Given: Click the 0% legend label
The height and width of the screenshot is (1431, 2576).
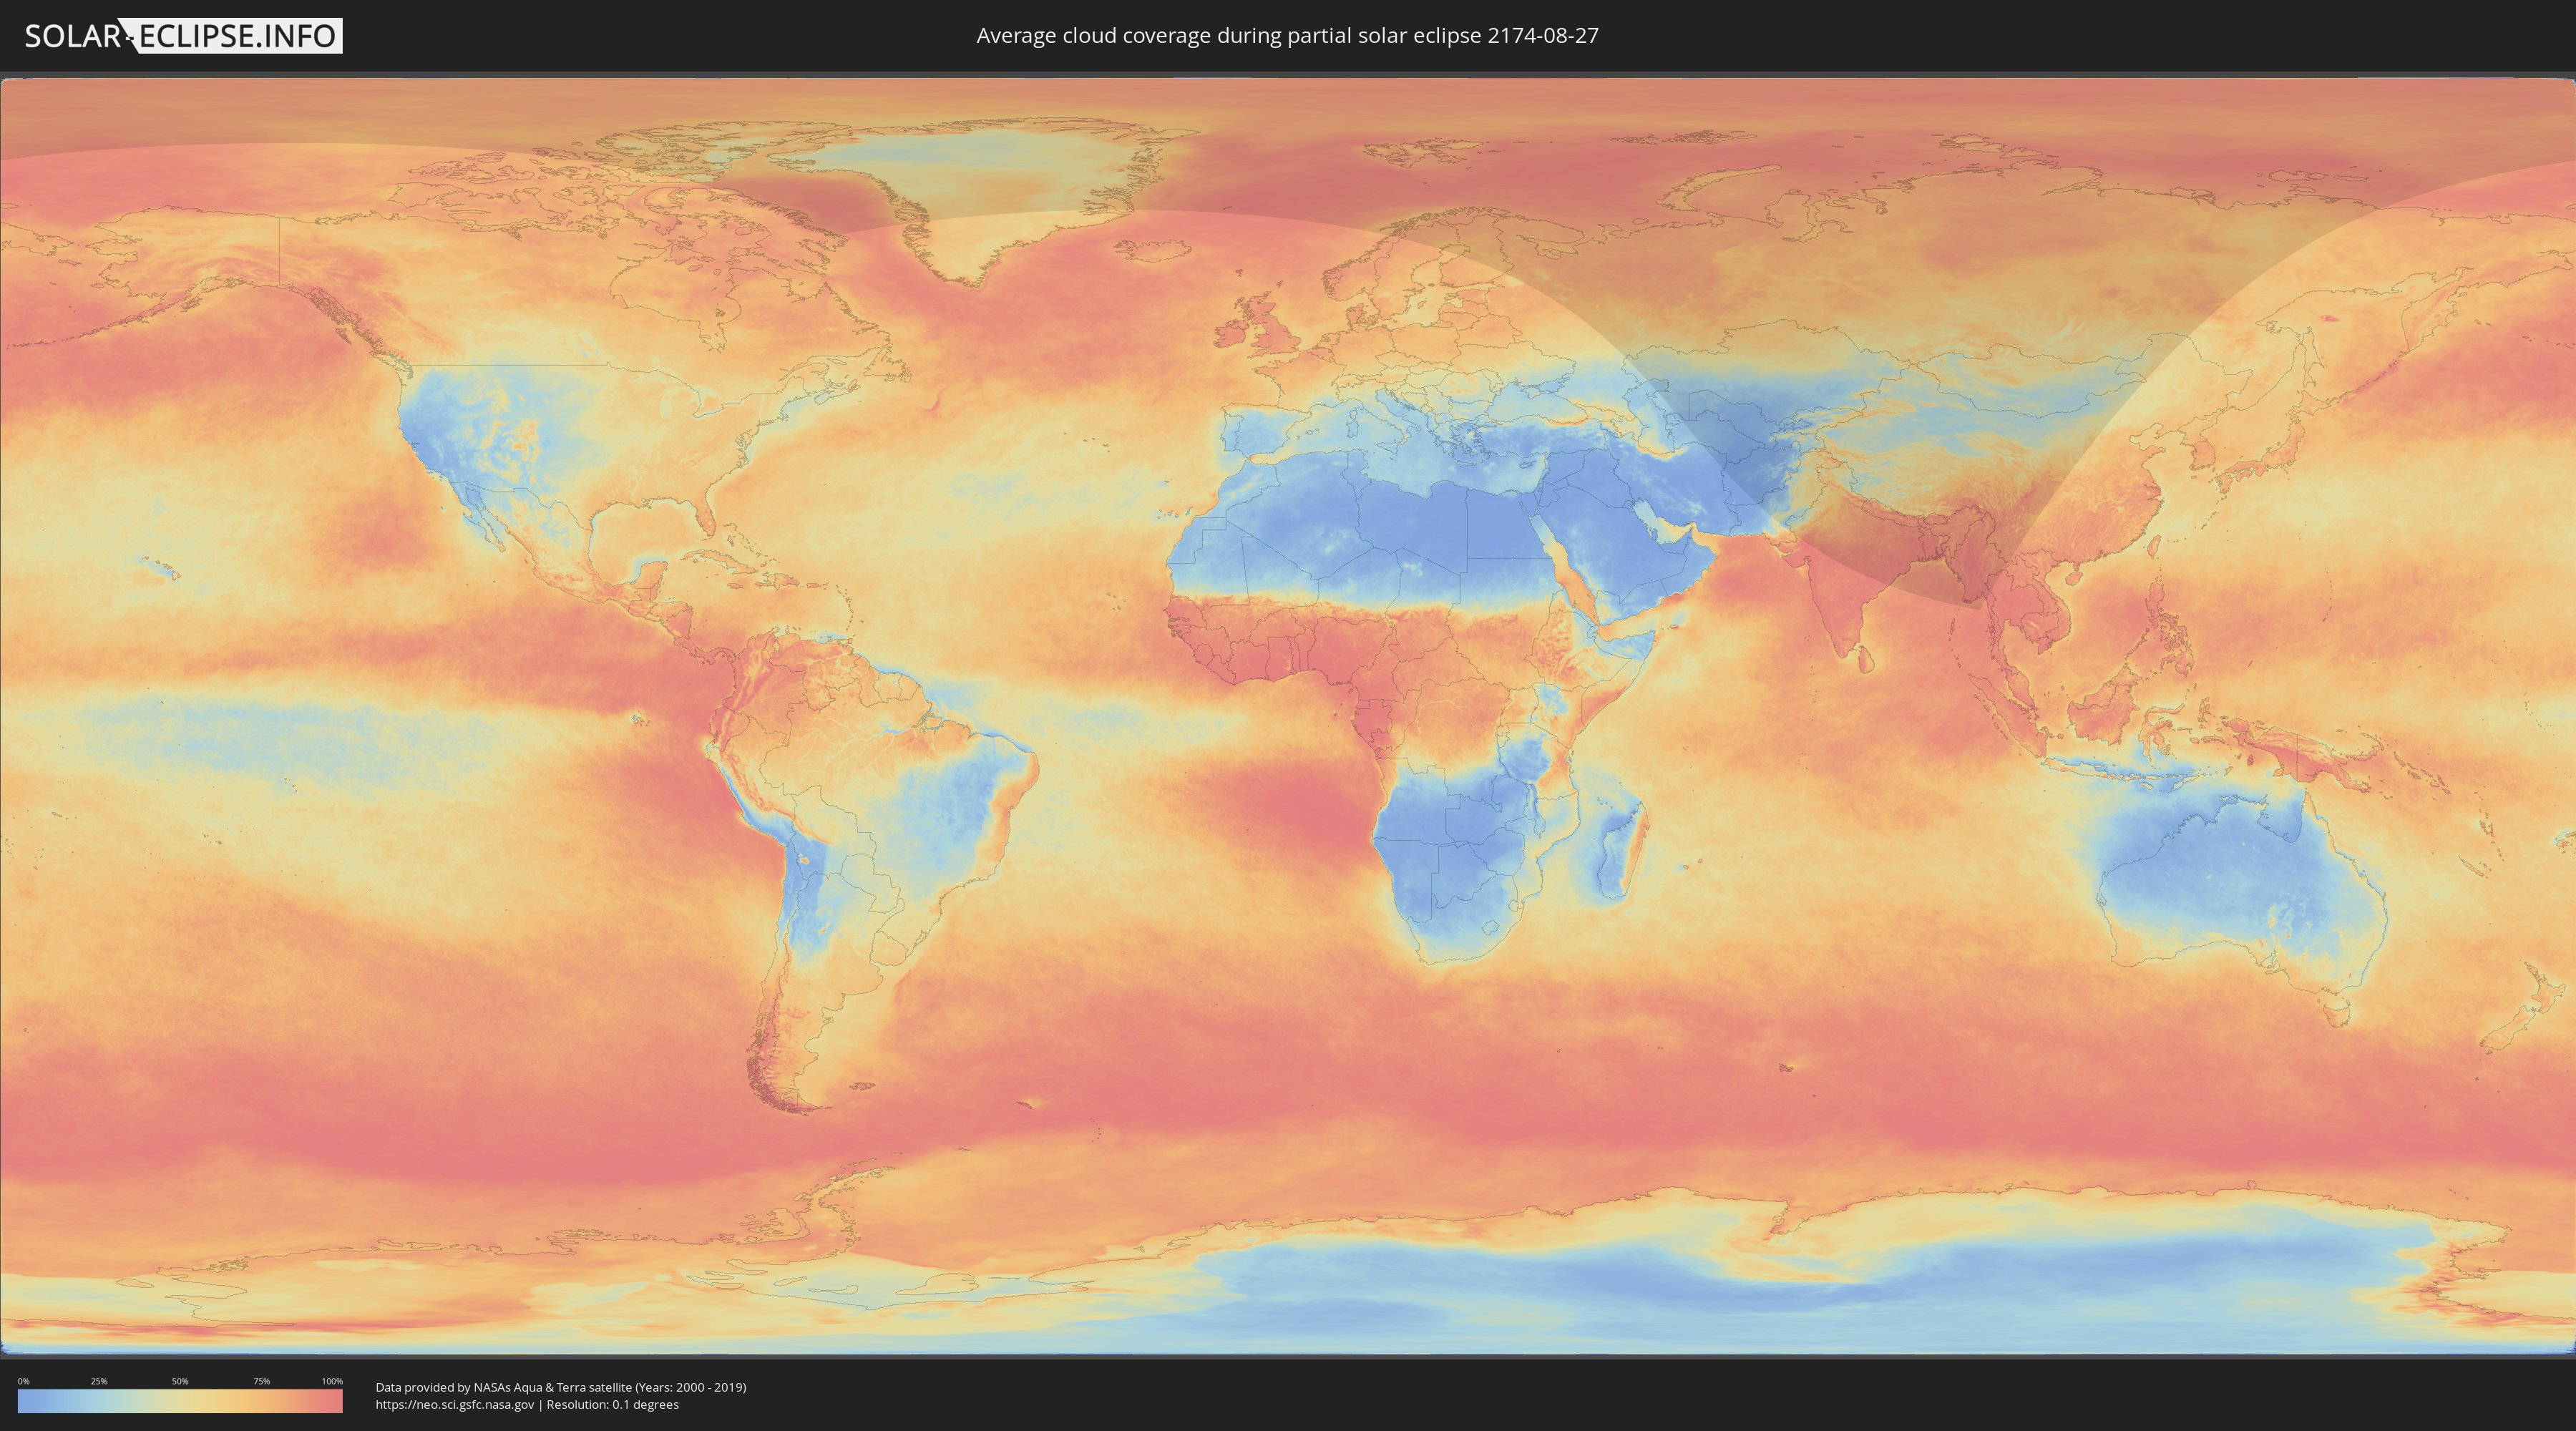Looking at the screenshot, I should click(x=23, y=1381).
